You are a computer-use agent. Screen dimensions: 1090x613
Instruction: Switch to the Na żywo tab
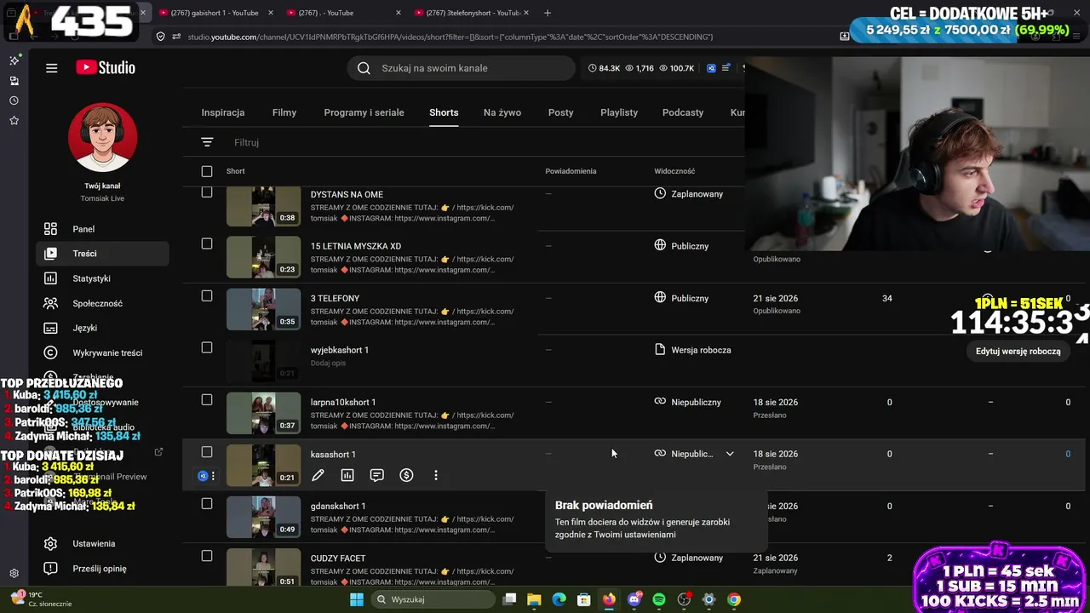pyautogui.click(x=502, y=112)
